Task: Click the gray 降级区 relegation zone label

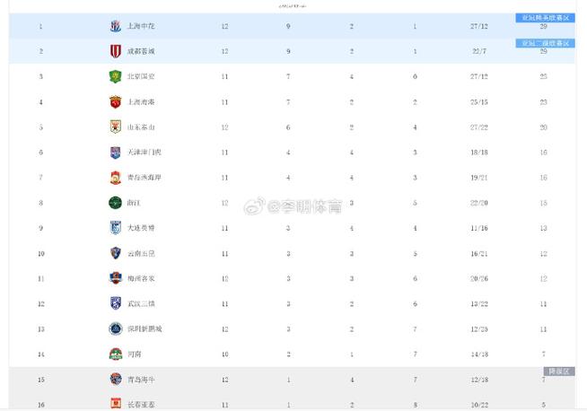Action: pyautogui.click(x=559, y=372)
